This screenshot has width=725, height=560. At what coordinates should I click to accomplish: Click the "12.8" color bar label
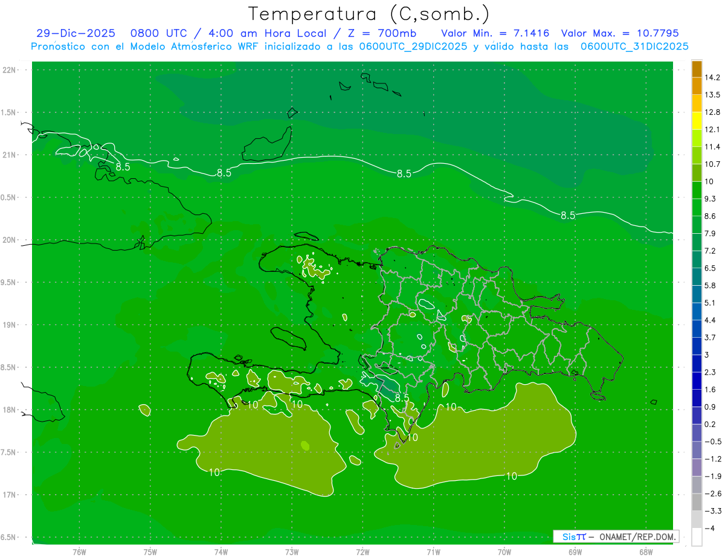click(x=712, y=112)
